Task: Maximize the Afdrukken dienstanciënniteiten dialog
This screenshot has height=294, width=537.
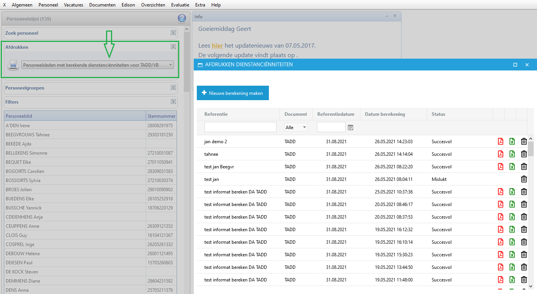Action: pyautogui.click(x=515, y=65)
